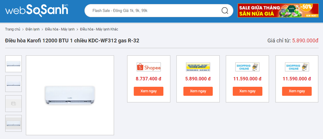Image resolution: width=323 pixels, height=139 pixels.
Task: Open Điều hòa - Máy lạnh breadcrumb
Action: click(60, 29)
